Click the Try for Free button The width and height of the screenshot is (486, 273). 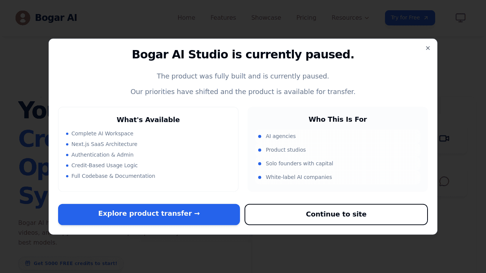coord(410,17)
